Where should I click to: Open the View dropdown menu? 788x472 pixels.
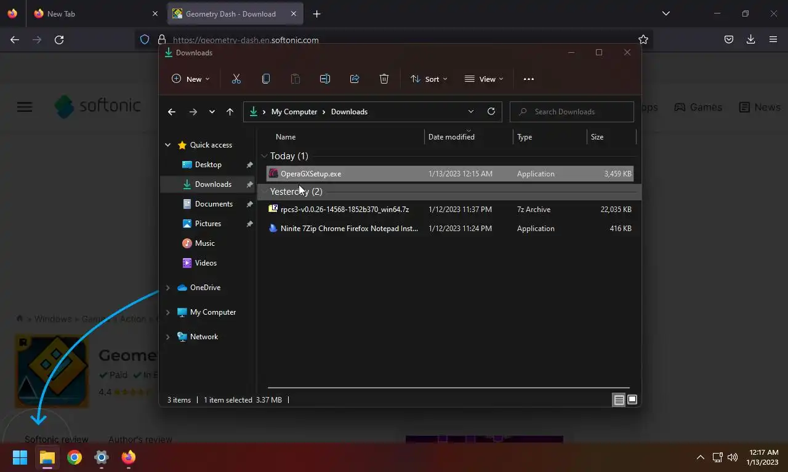point(484,79)
